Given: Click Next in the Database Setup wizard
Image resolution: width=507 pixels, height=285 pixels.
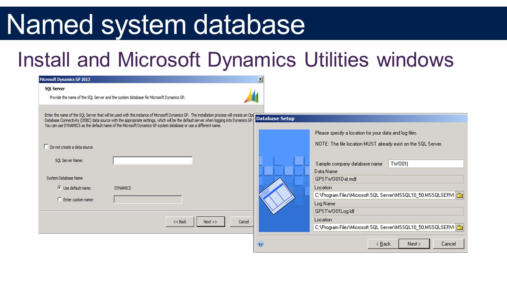Looking at the screenshot, I should click(414, 244).
